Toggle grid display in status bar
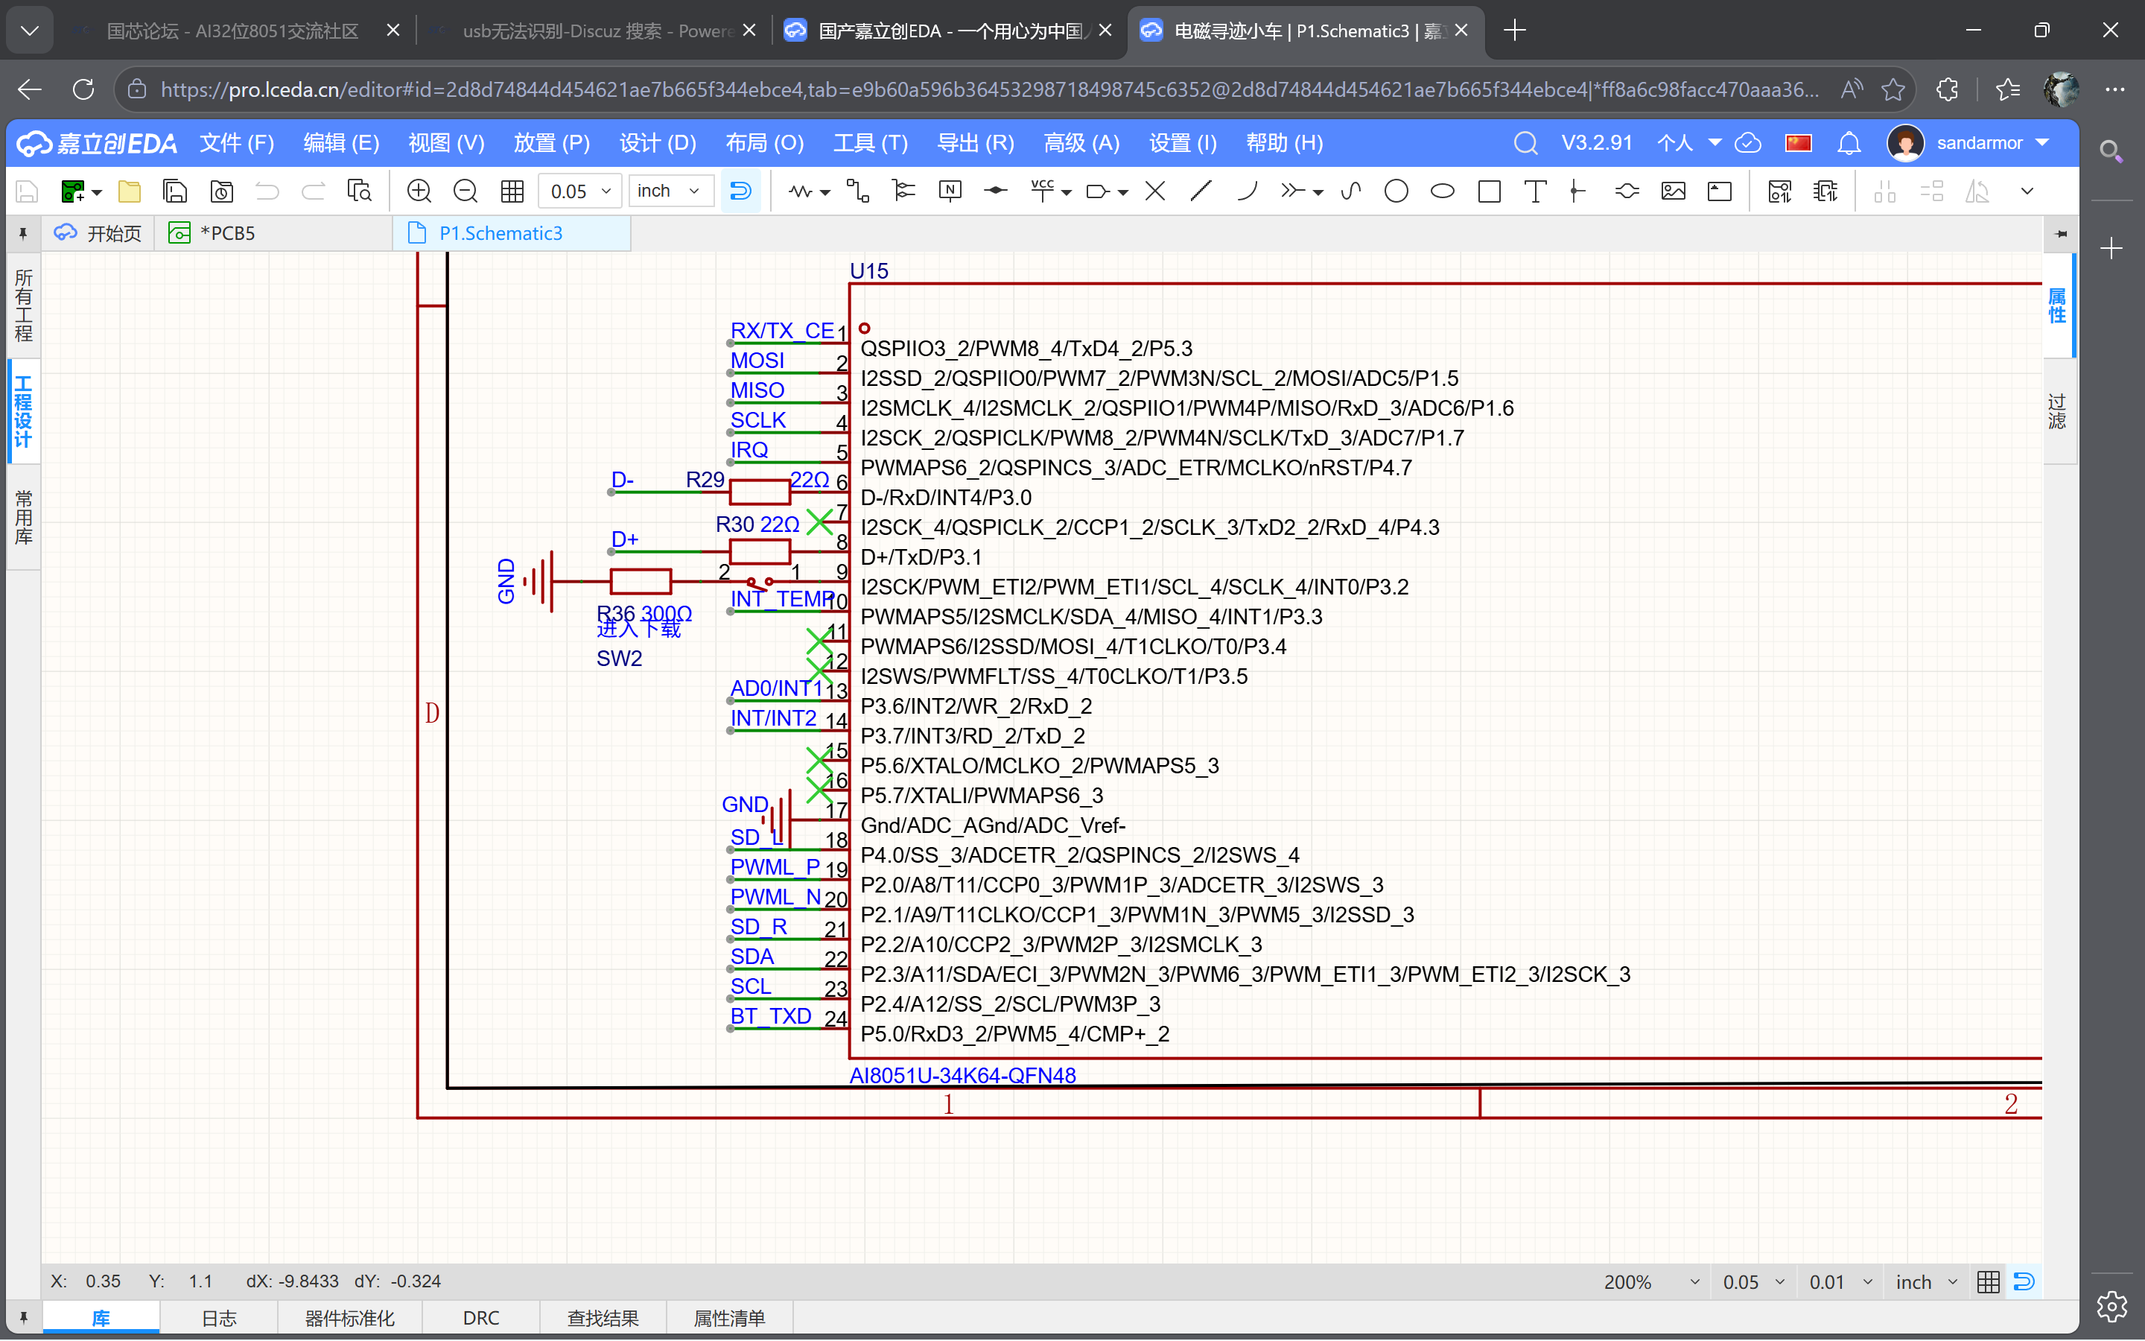 [x=1988, y=1281]
